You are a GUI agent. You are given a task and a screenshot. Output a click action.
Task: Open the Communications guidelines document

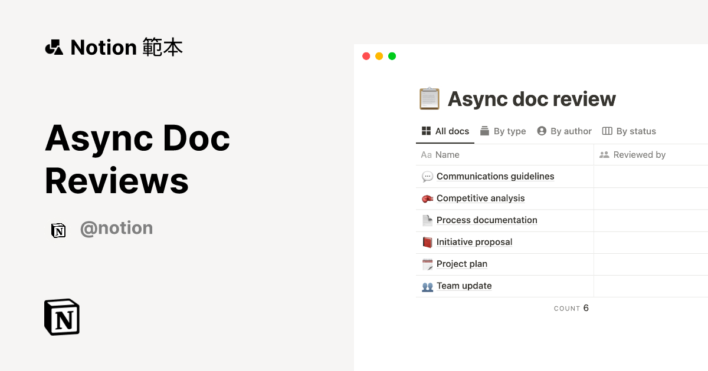point(495,176)
